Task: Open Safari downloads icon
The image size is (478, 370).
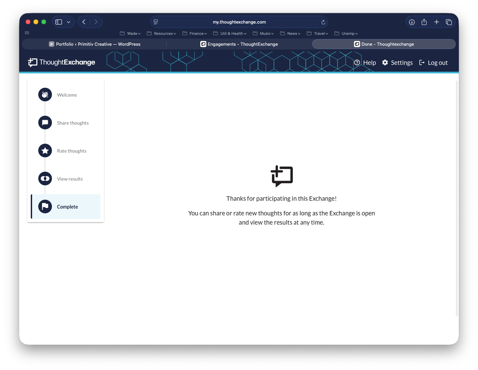Action: point(412,22)
